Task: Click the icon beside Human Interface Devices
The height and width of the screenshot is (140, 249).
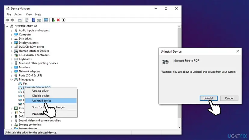Action: coord(16,51)
